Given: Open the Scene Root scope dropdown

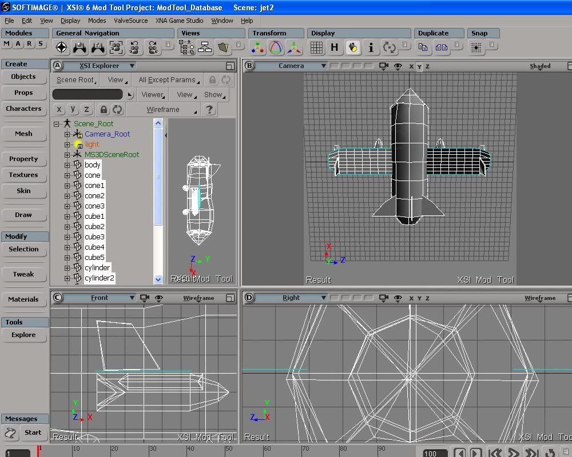Looking at the screenshot, I should [x=76, y=80].
